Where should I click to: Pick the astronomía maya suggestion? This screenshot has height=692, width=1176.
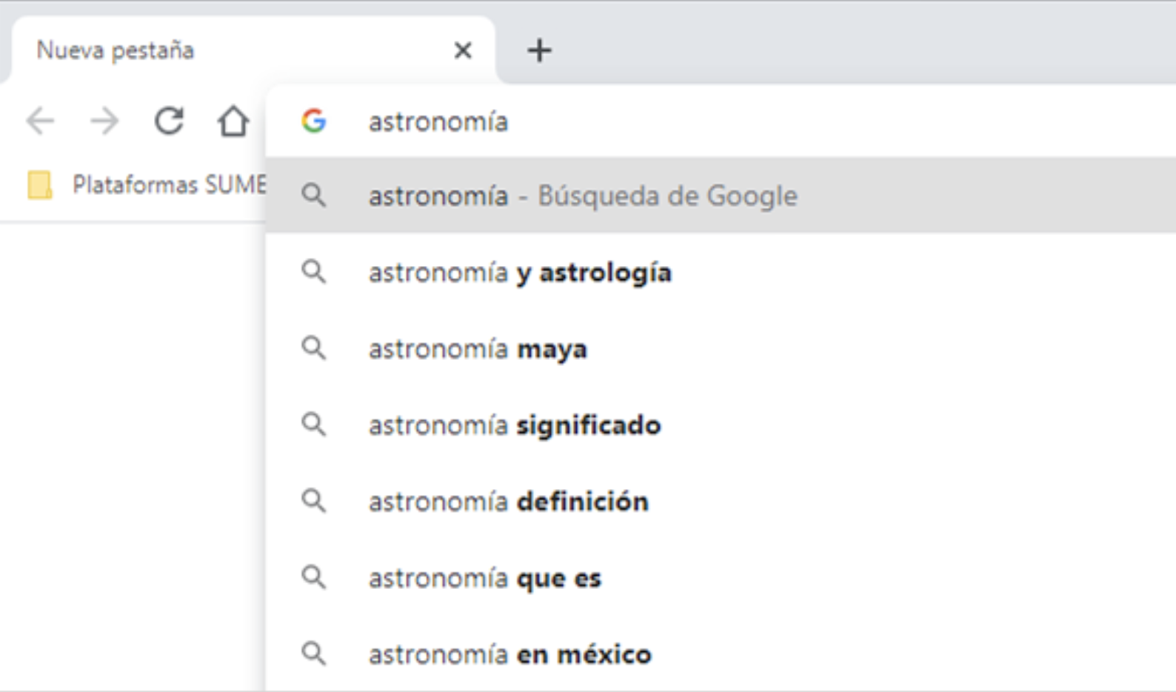click(721, 348)
